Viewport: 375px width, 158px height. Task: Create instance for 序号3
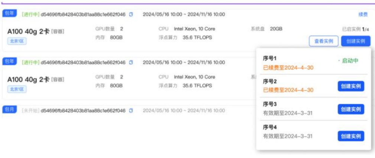pos(351,109)
